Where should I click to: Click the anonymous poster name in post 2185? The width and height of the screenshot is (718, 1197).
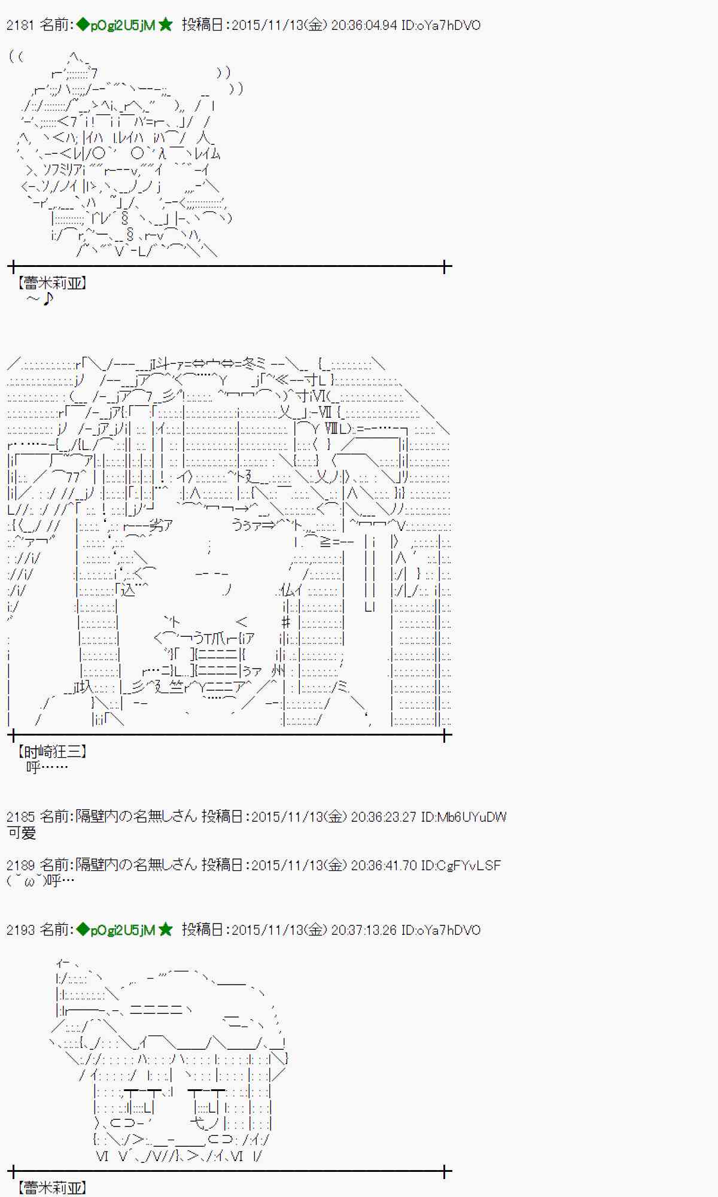point(136,816)
